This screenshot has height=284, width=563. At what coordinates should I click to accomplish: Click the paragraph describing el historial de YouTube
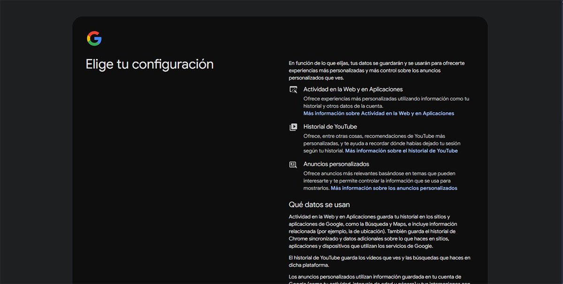pyautogui.click(x=379, y=261)
